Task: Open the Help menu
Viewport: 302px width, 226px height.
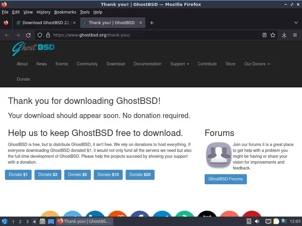Action: (98, 12)
